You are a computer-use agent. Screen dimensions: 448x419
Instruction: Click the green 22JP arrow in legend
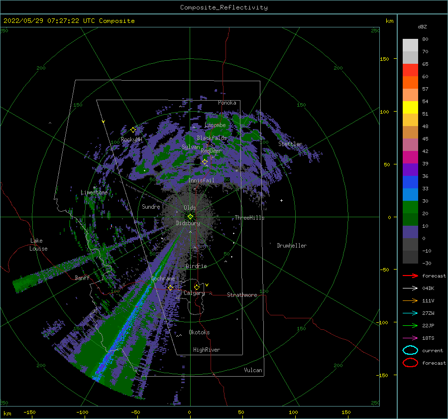tap(410, 325)
